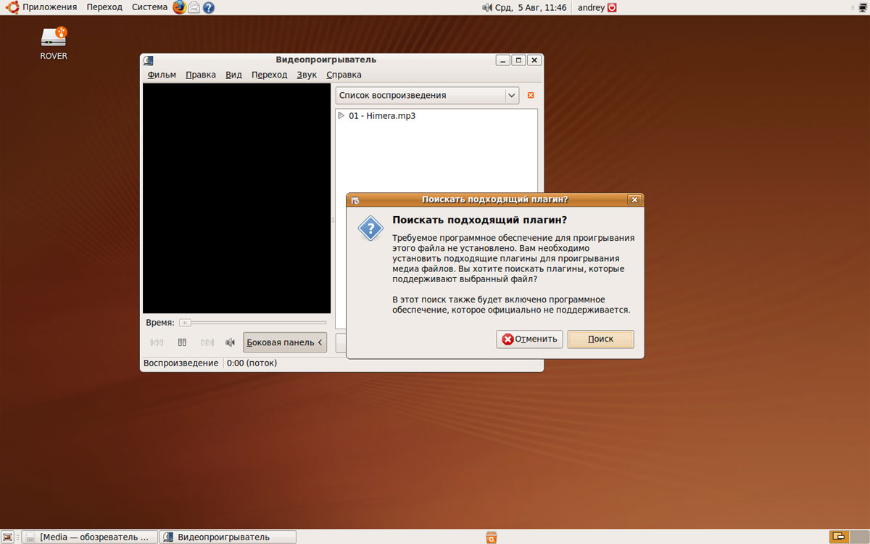Click the previous track button

(x=157, y=342)
